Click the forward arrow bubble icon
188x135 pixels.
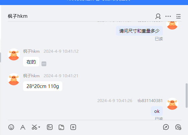click(166, 127)
